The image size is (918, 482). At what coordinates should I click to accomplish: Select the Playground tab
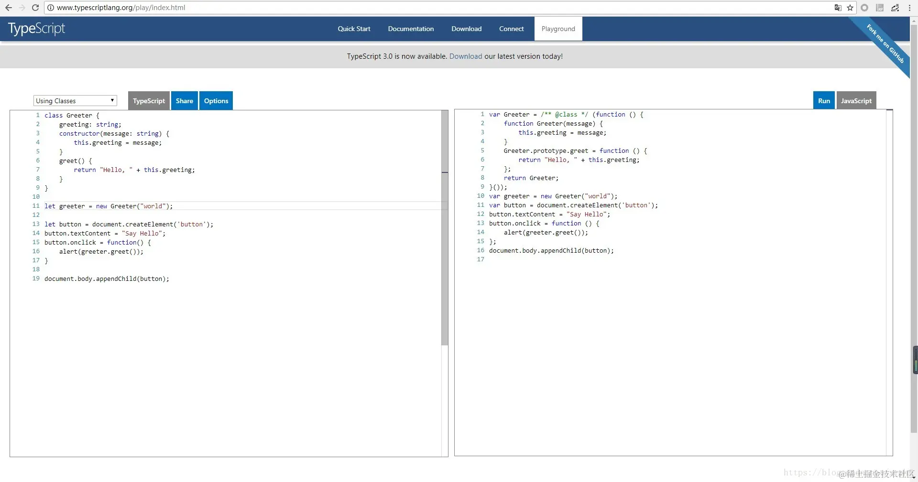(x=558, y=29)
